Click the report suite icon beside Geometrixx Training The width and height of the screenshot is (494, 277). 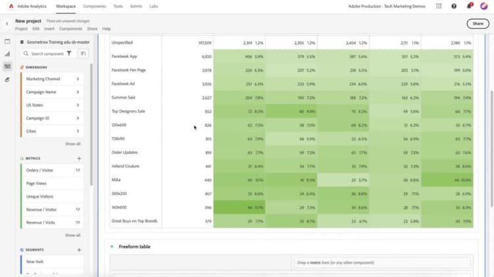point(22,42)
